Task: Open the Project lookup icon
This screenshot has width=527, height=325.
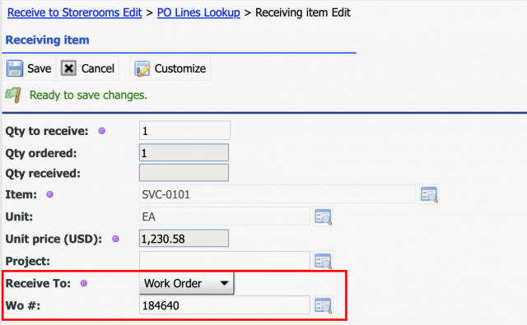Action: pos(323,261)
